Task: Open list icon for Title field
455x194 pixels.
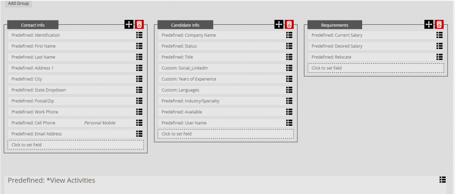Action: click(289, 57)
